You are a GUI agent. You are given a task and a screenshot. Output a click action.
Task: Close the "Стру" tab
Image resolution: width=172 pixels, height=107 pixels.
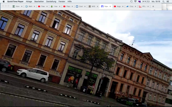(x=135, y=6)
